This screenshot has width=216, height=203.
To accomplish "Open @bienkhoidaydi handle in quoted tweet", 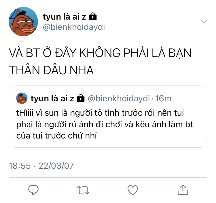I will [119, 98].
